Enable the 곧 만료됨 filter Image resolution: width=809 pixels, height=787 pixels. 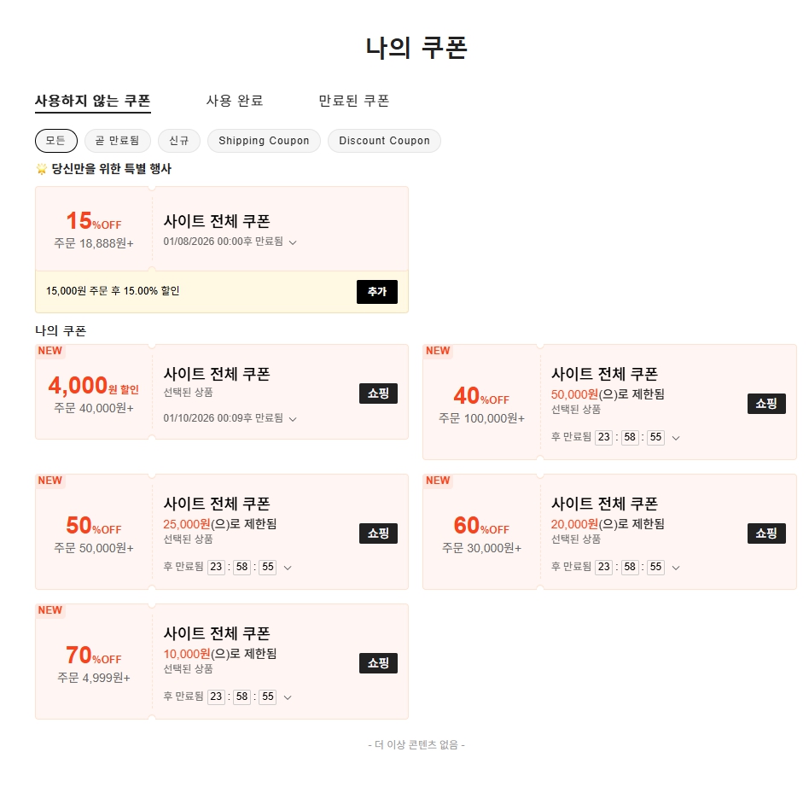tap(117, 140)
